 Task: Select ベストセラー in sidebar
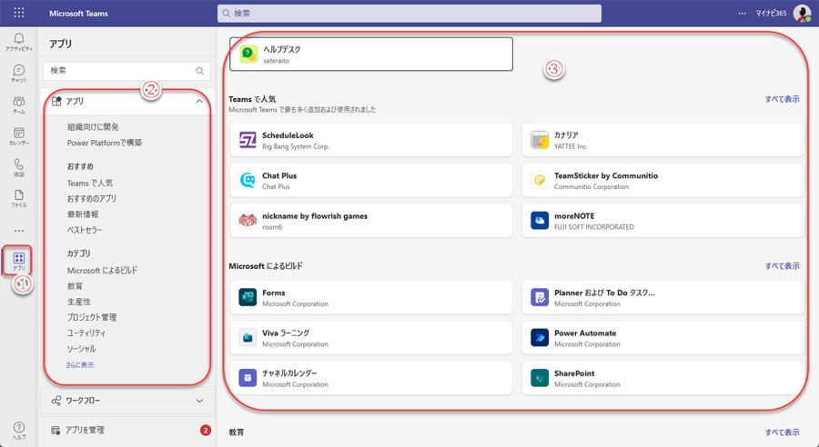click(84, 230)
